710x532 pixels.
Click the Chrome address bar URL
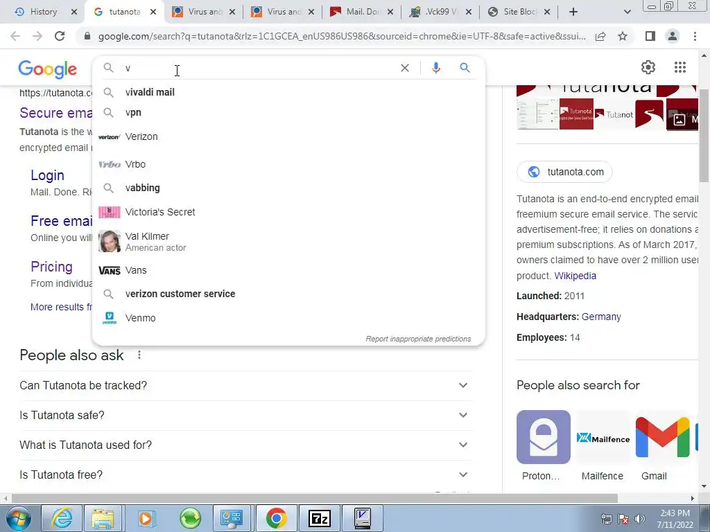[x=341, y=36]
